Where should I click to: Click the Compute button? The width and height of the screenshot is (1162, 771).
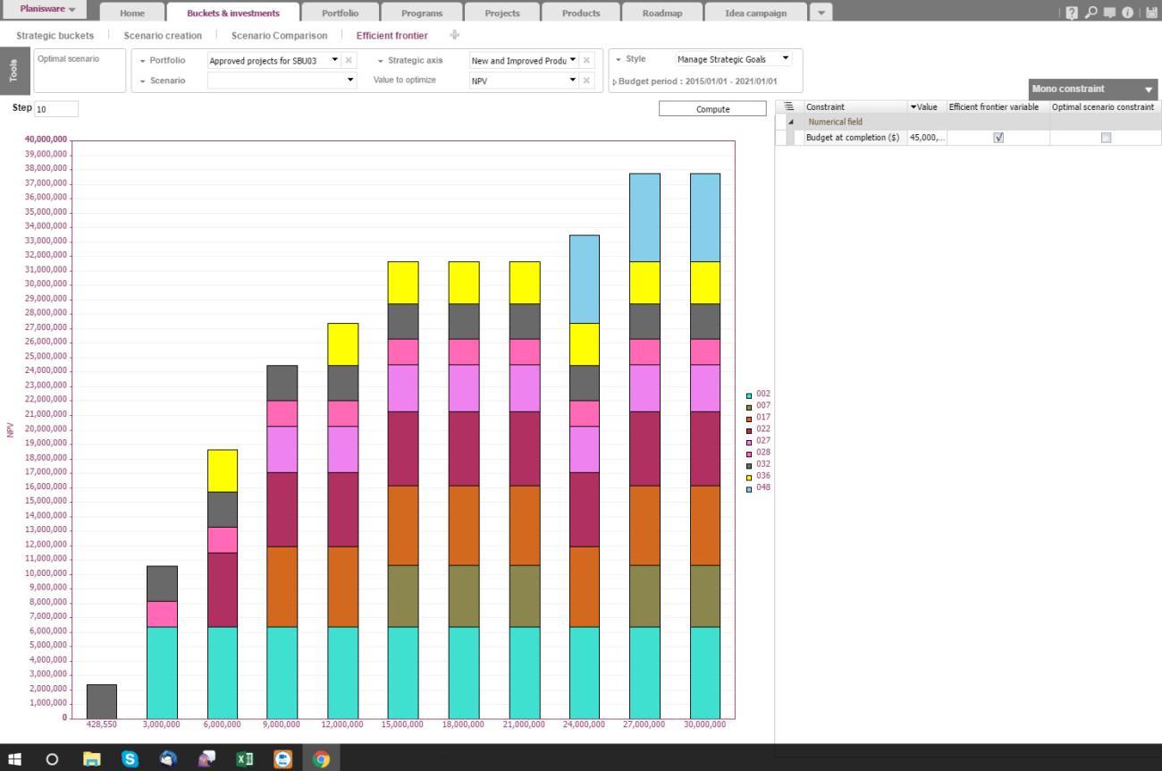[x=712, y=109]
